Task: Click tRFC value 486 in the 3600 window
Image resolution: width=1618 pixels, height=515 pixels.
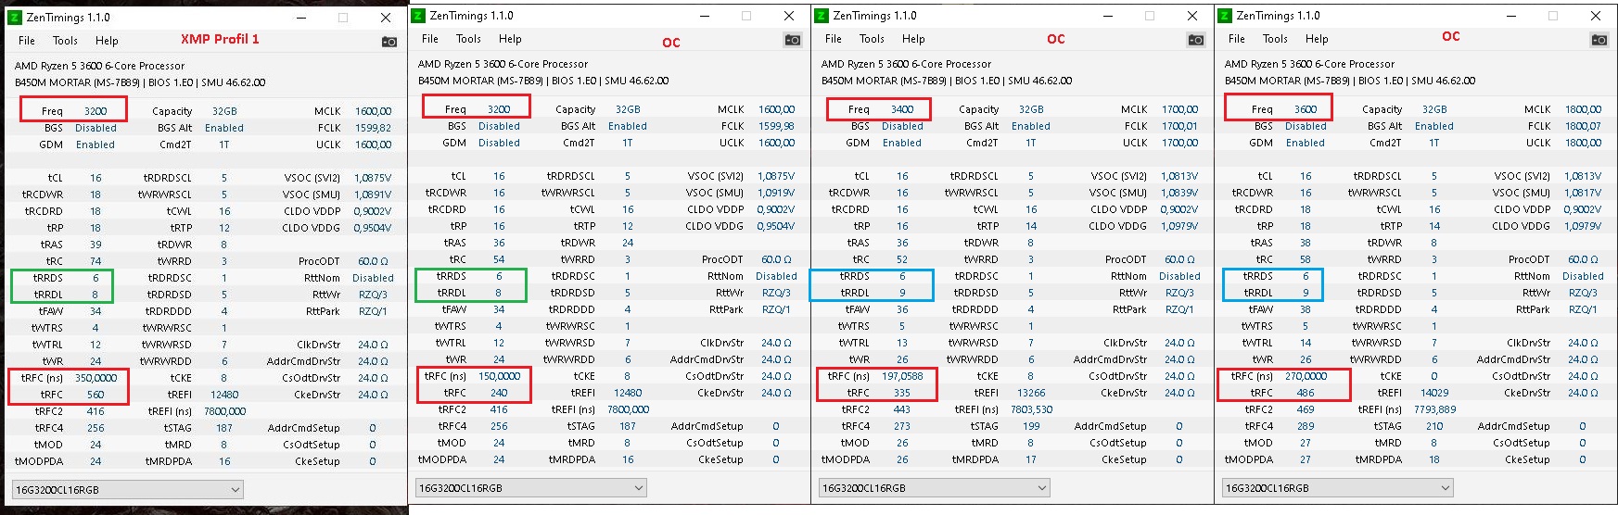Action: pos(1306,393)
